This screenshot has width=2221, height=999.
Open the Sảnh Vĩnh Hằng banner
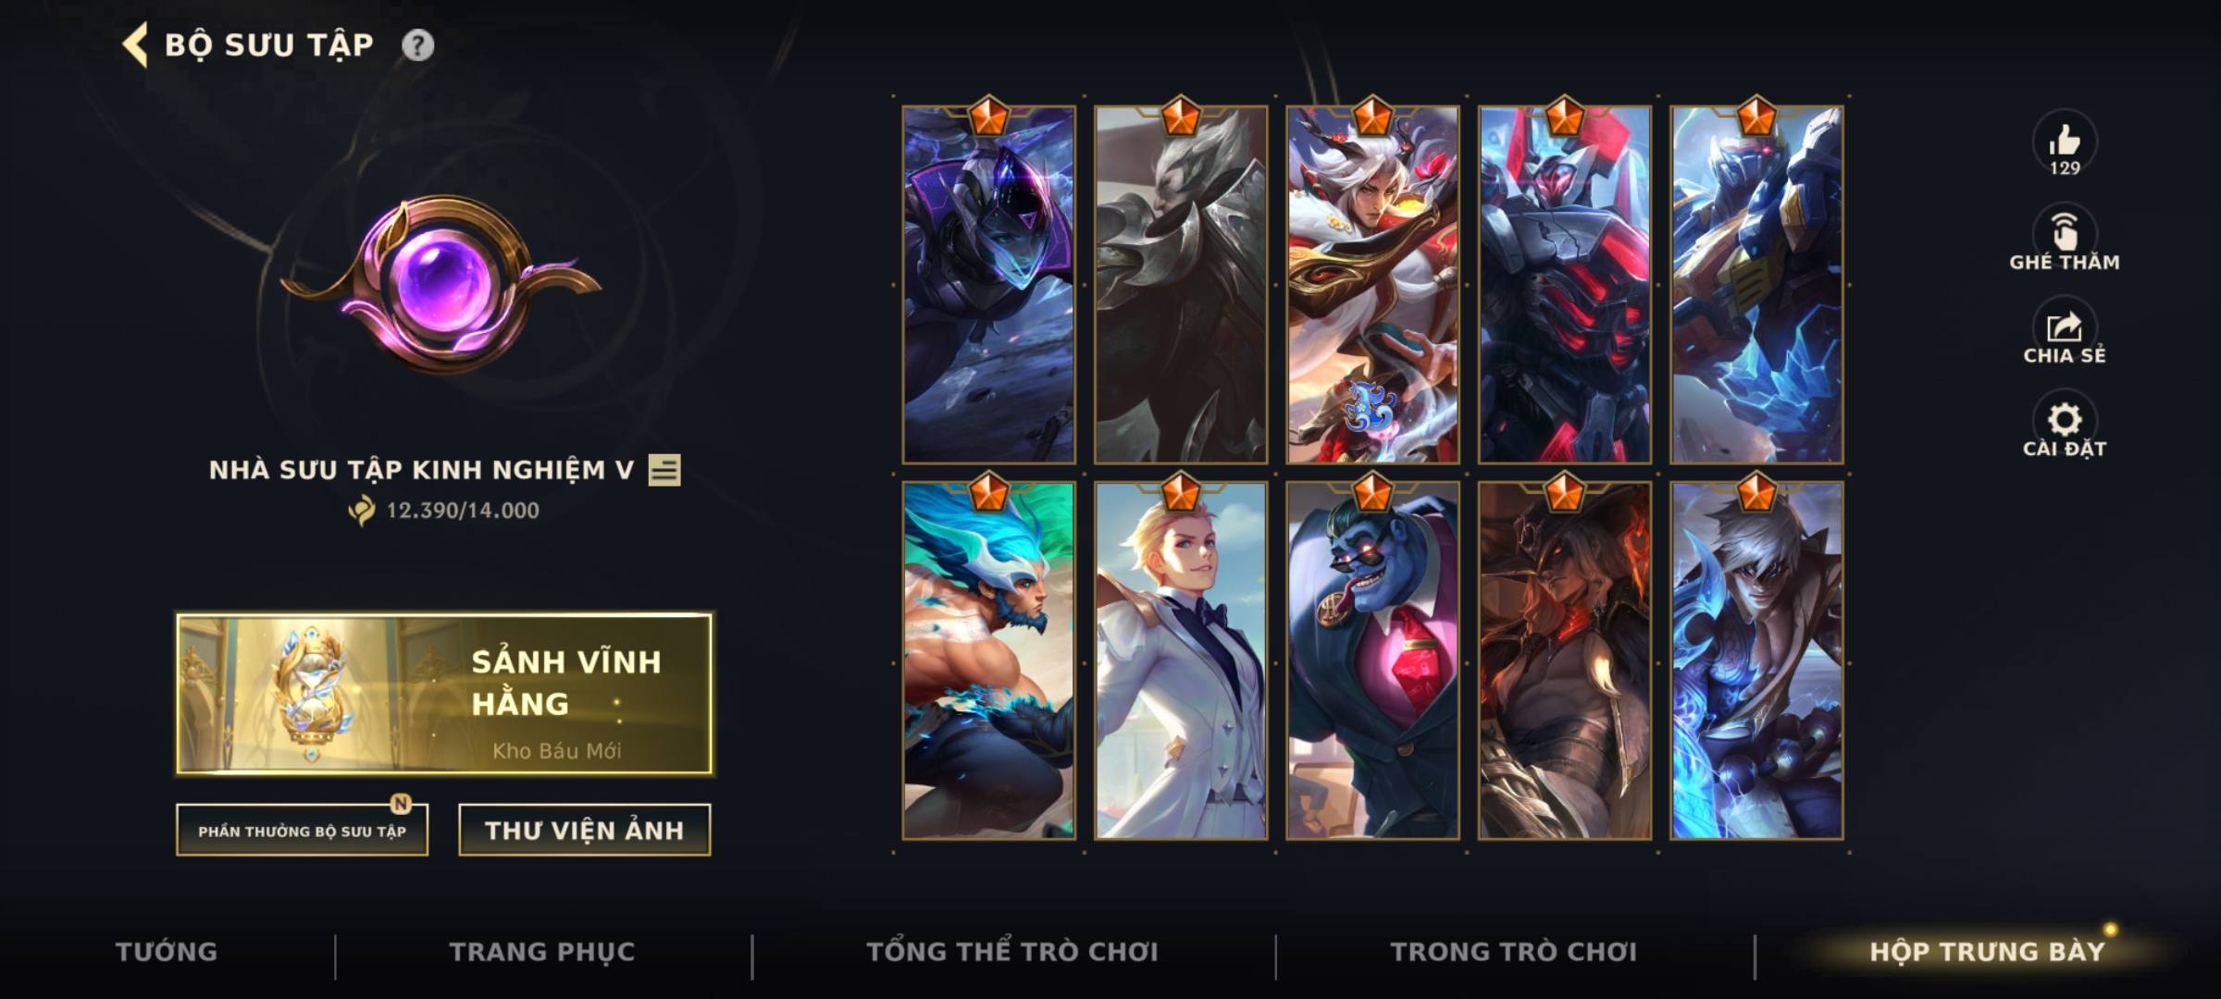coord(444,694)
